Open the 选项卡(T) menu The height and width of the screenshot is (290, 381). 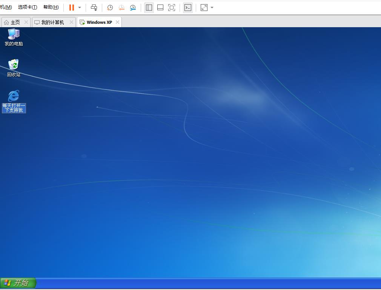28,7
